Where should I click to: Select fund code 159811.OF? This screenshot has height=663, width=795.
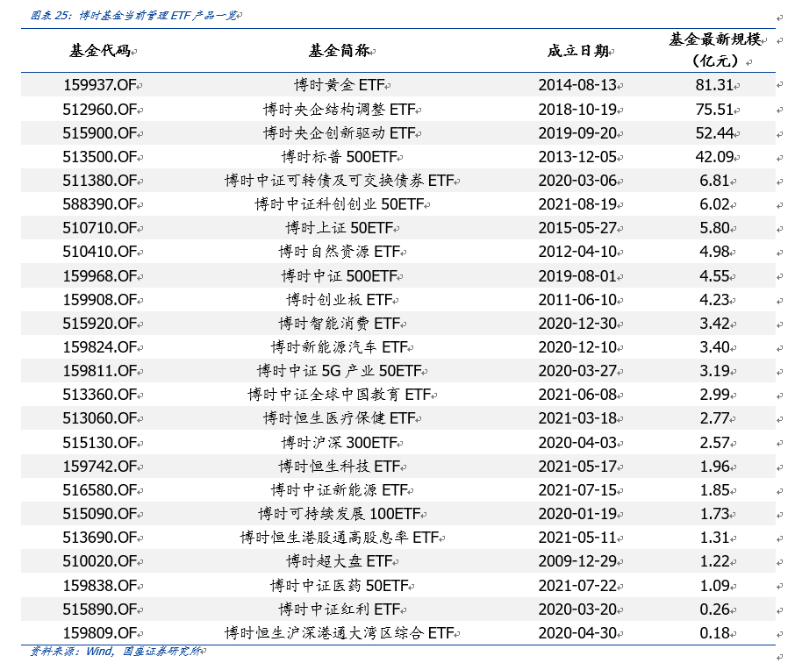click(100, 371)
